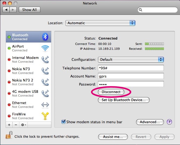Click the Internal Modem phone icon
This screenshot has width=180, height=145.
[x=45, y=59]
